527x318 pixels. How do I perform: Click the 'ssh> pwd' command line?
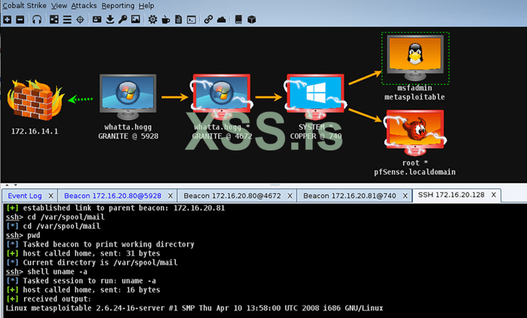(x=23, y=235)
